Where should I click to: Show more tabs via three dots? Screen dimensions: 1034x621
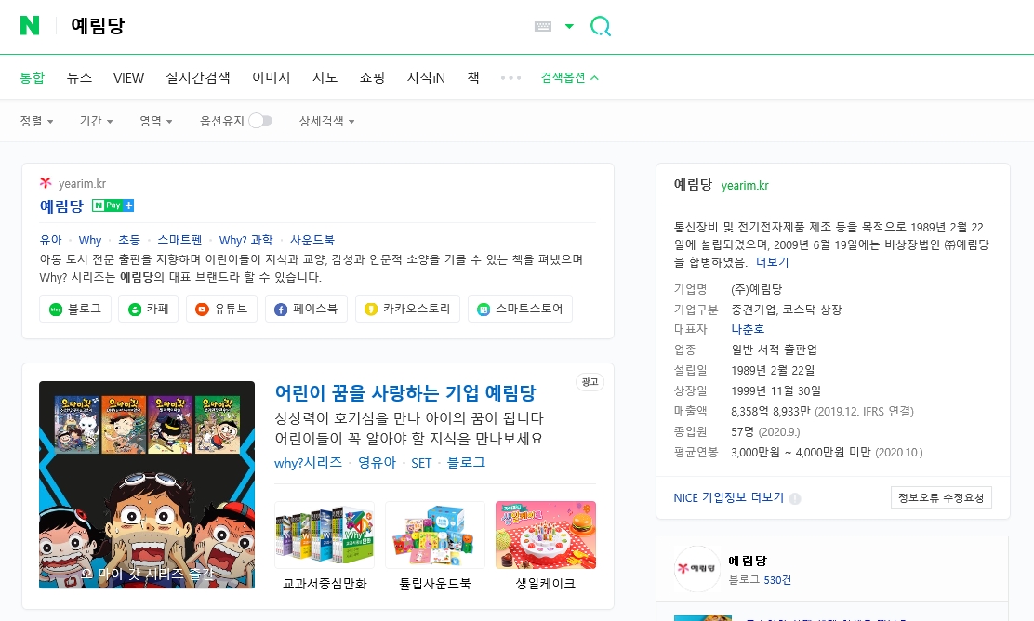pos(510,78)
